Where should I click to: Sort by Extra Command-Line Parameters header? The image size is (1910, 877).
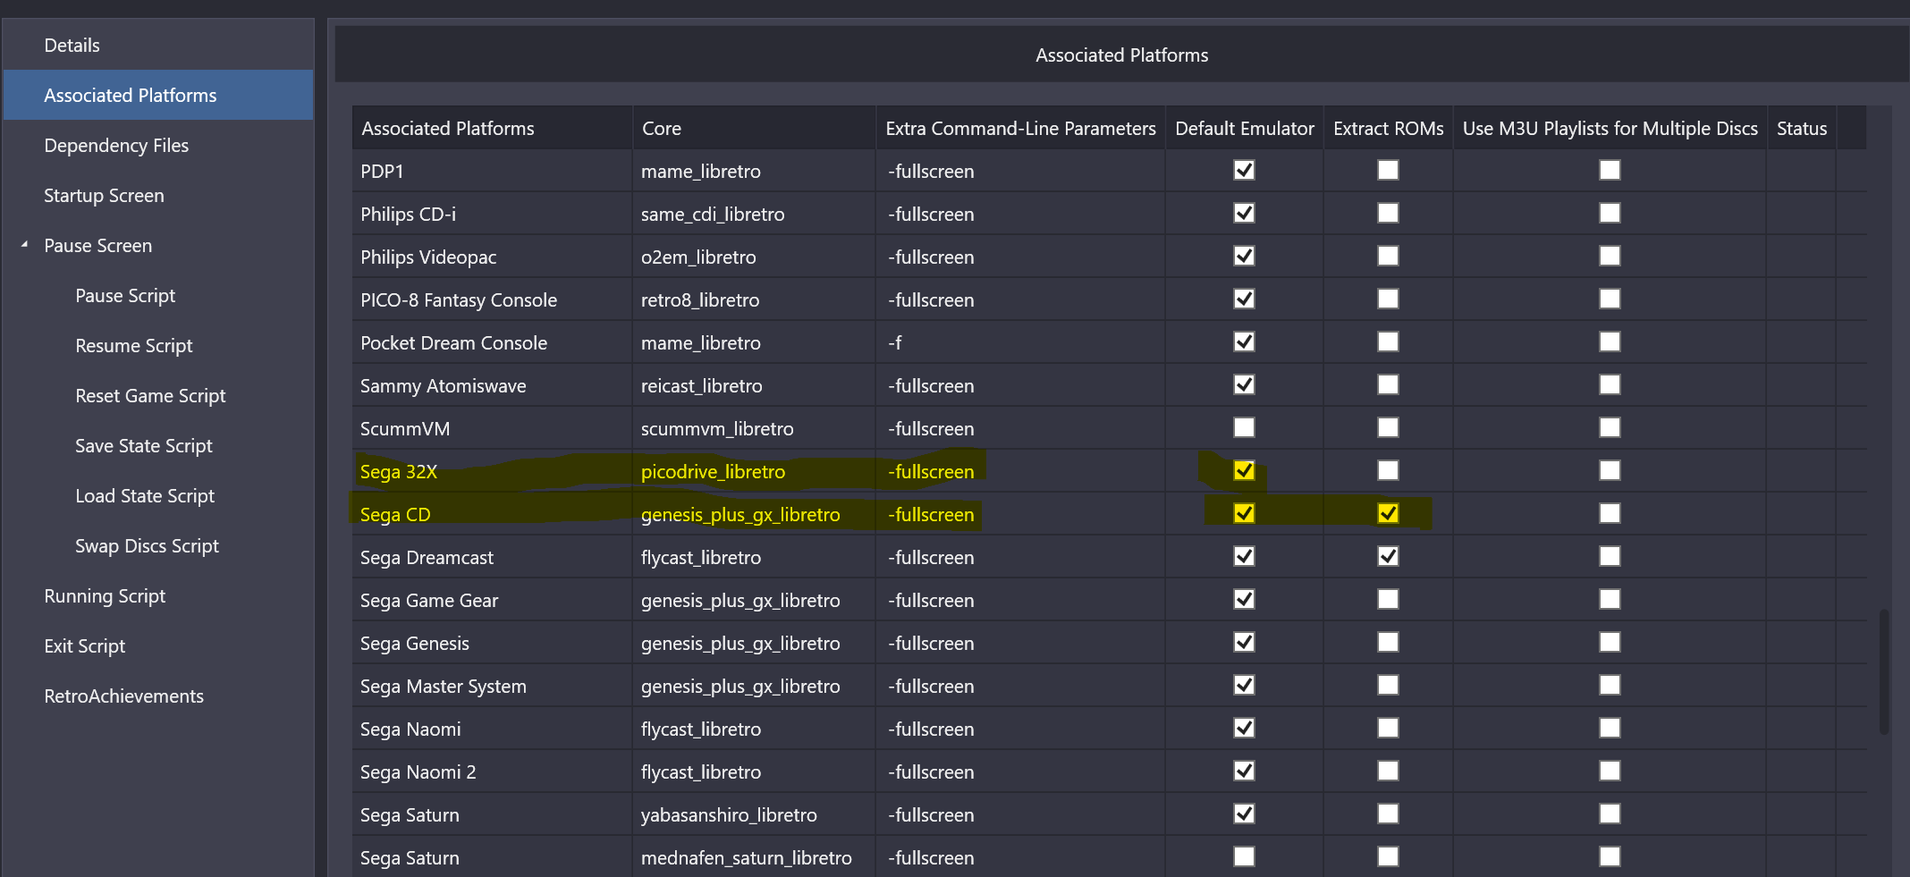tap(1020, 128)
